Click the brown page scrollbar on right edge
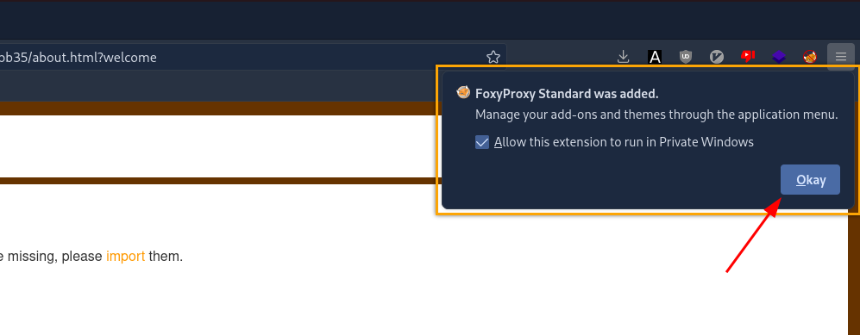 [854, 274]
